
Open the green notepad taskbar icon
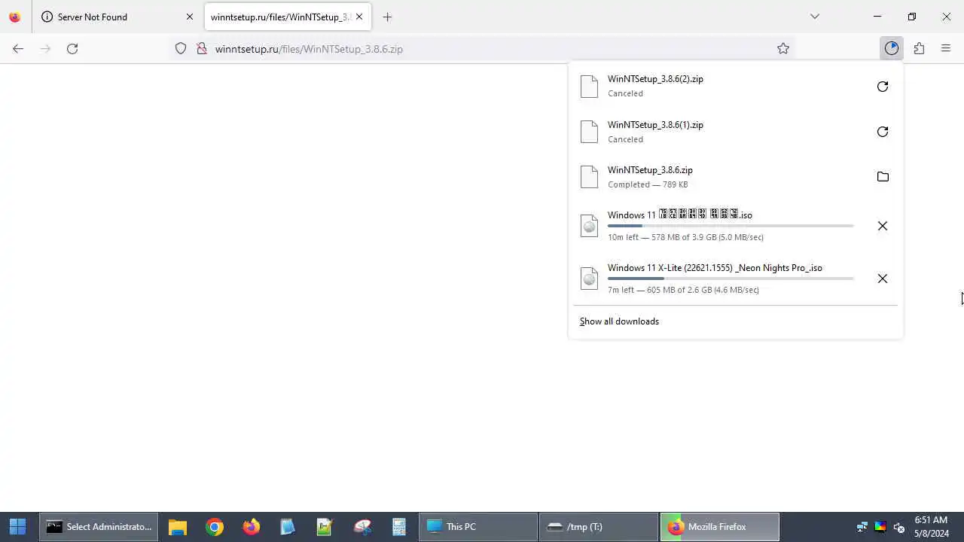click(325, 527)
